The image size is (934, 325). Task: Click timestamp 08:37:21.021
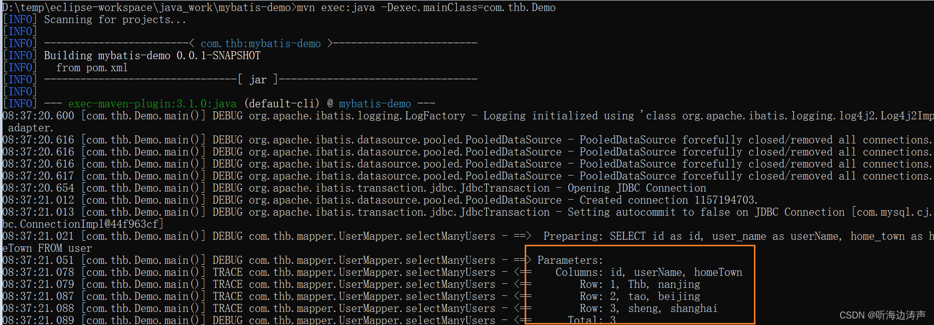(38, 236)
